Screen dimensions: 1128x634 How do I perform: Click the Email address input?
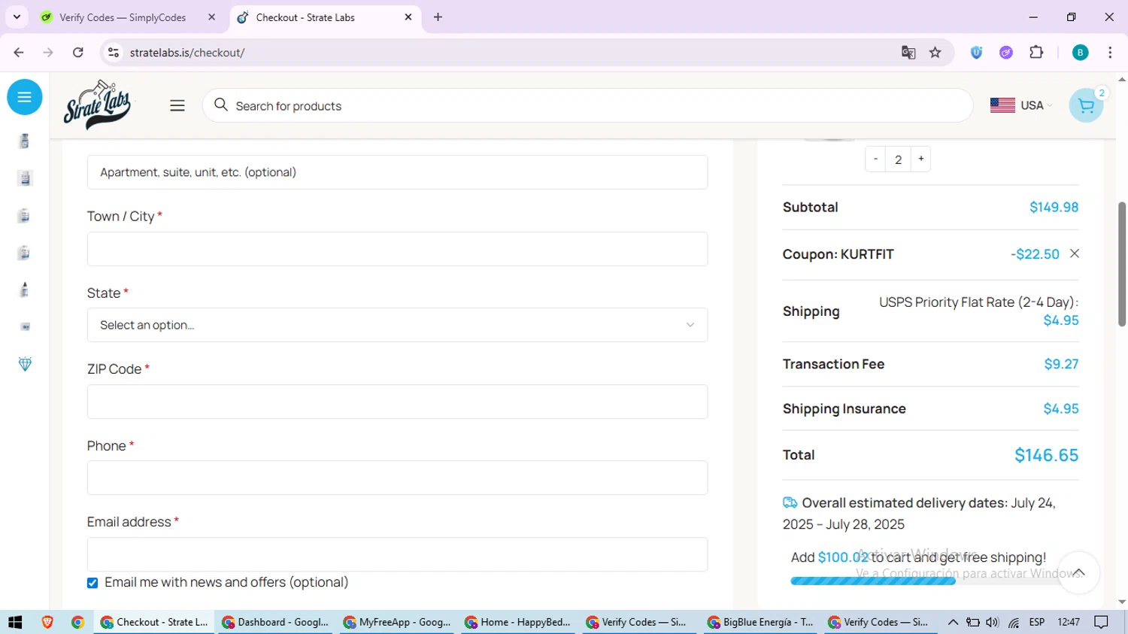pyautogui.click(x=397, y=554)
